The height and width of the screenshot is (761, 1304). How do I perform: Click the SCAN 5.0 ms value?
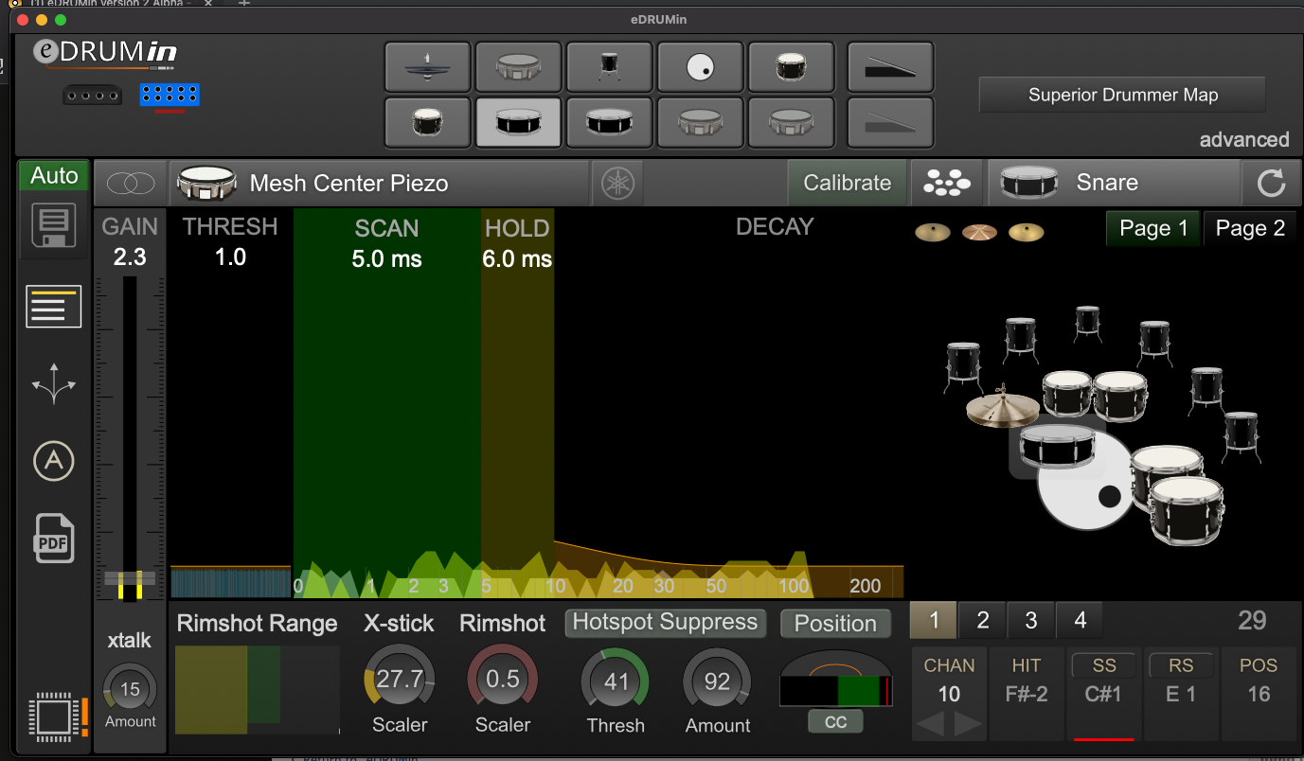tap(387, 259)
